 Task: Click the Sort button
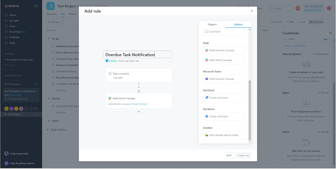pos(302,22)
